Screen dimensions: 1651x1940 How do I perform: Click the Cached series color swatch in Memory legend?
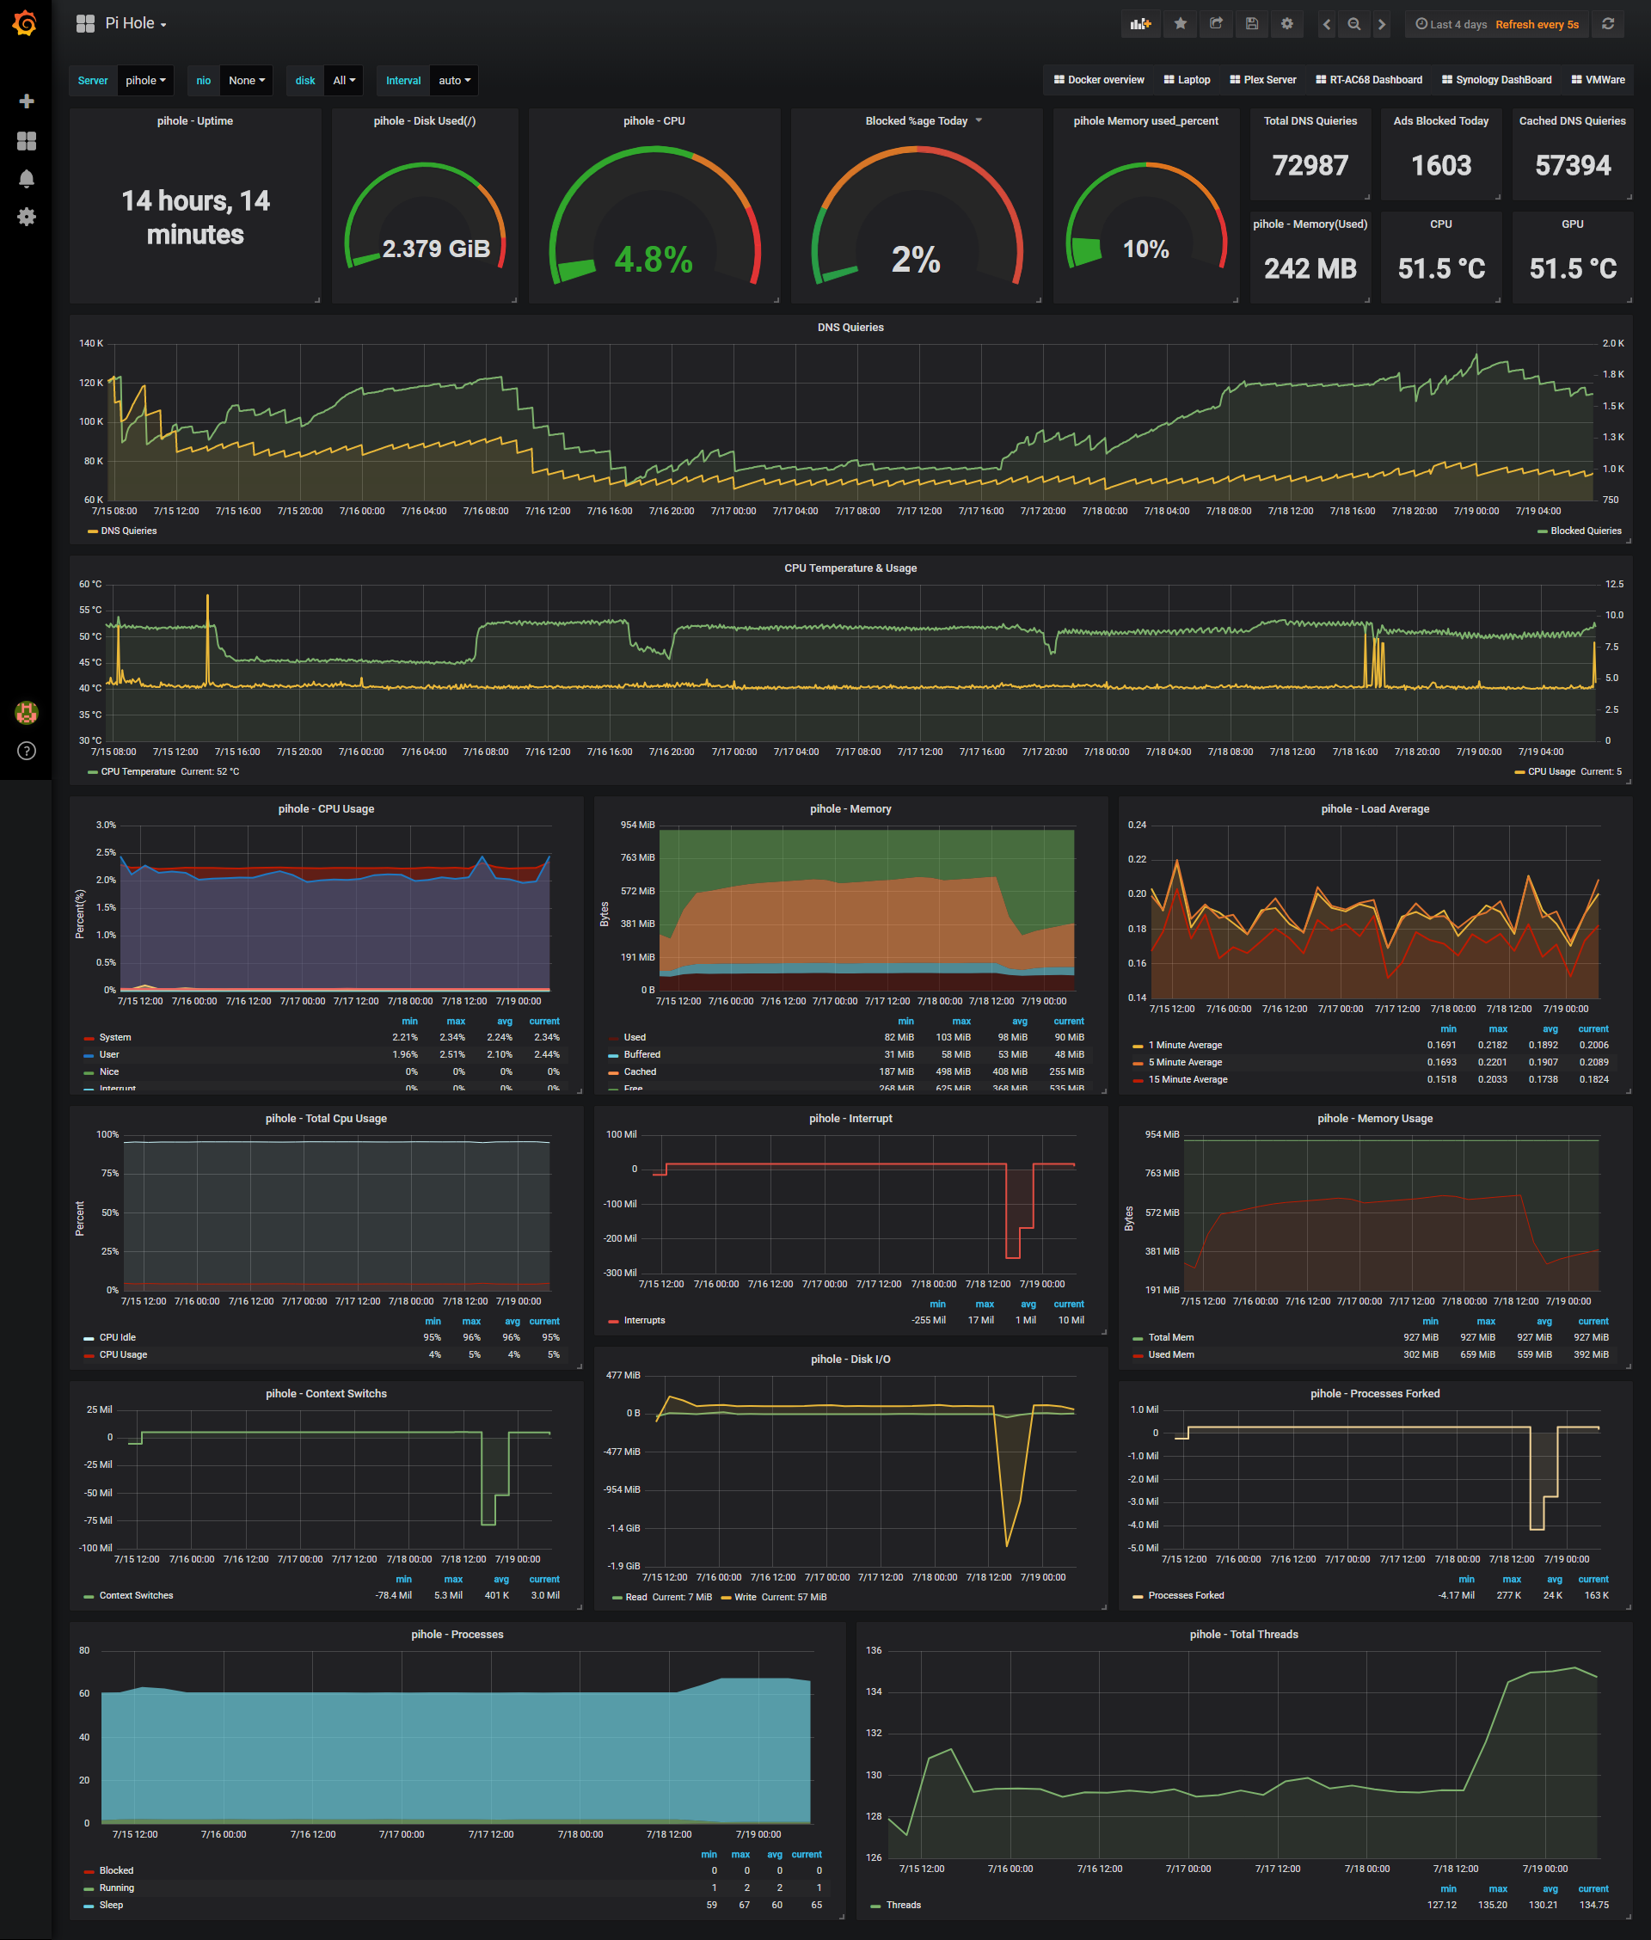coord(613,1072)
